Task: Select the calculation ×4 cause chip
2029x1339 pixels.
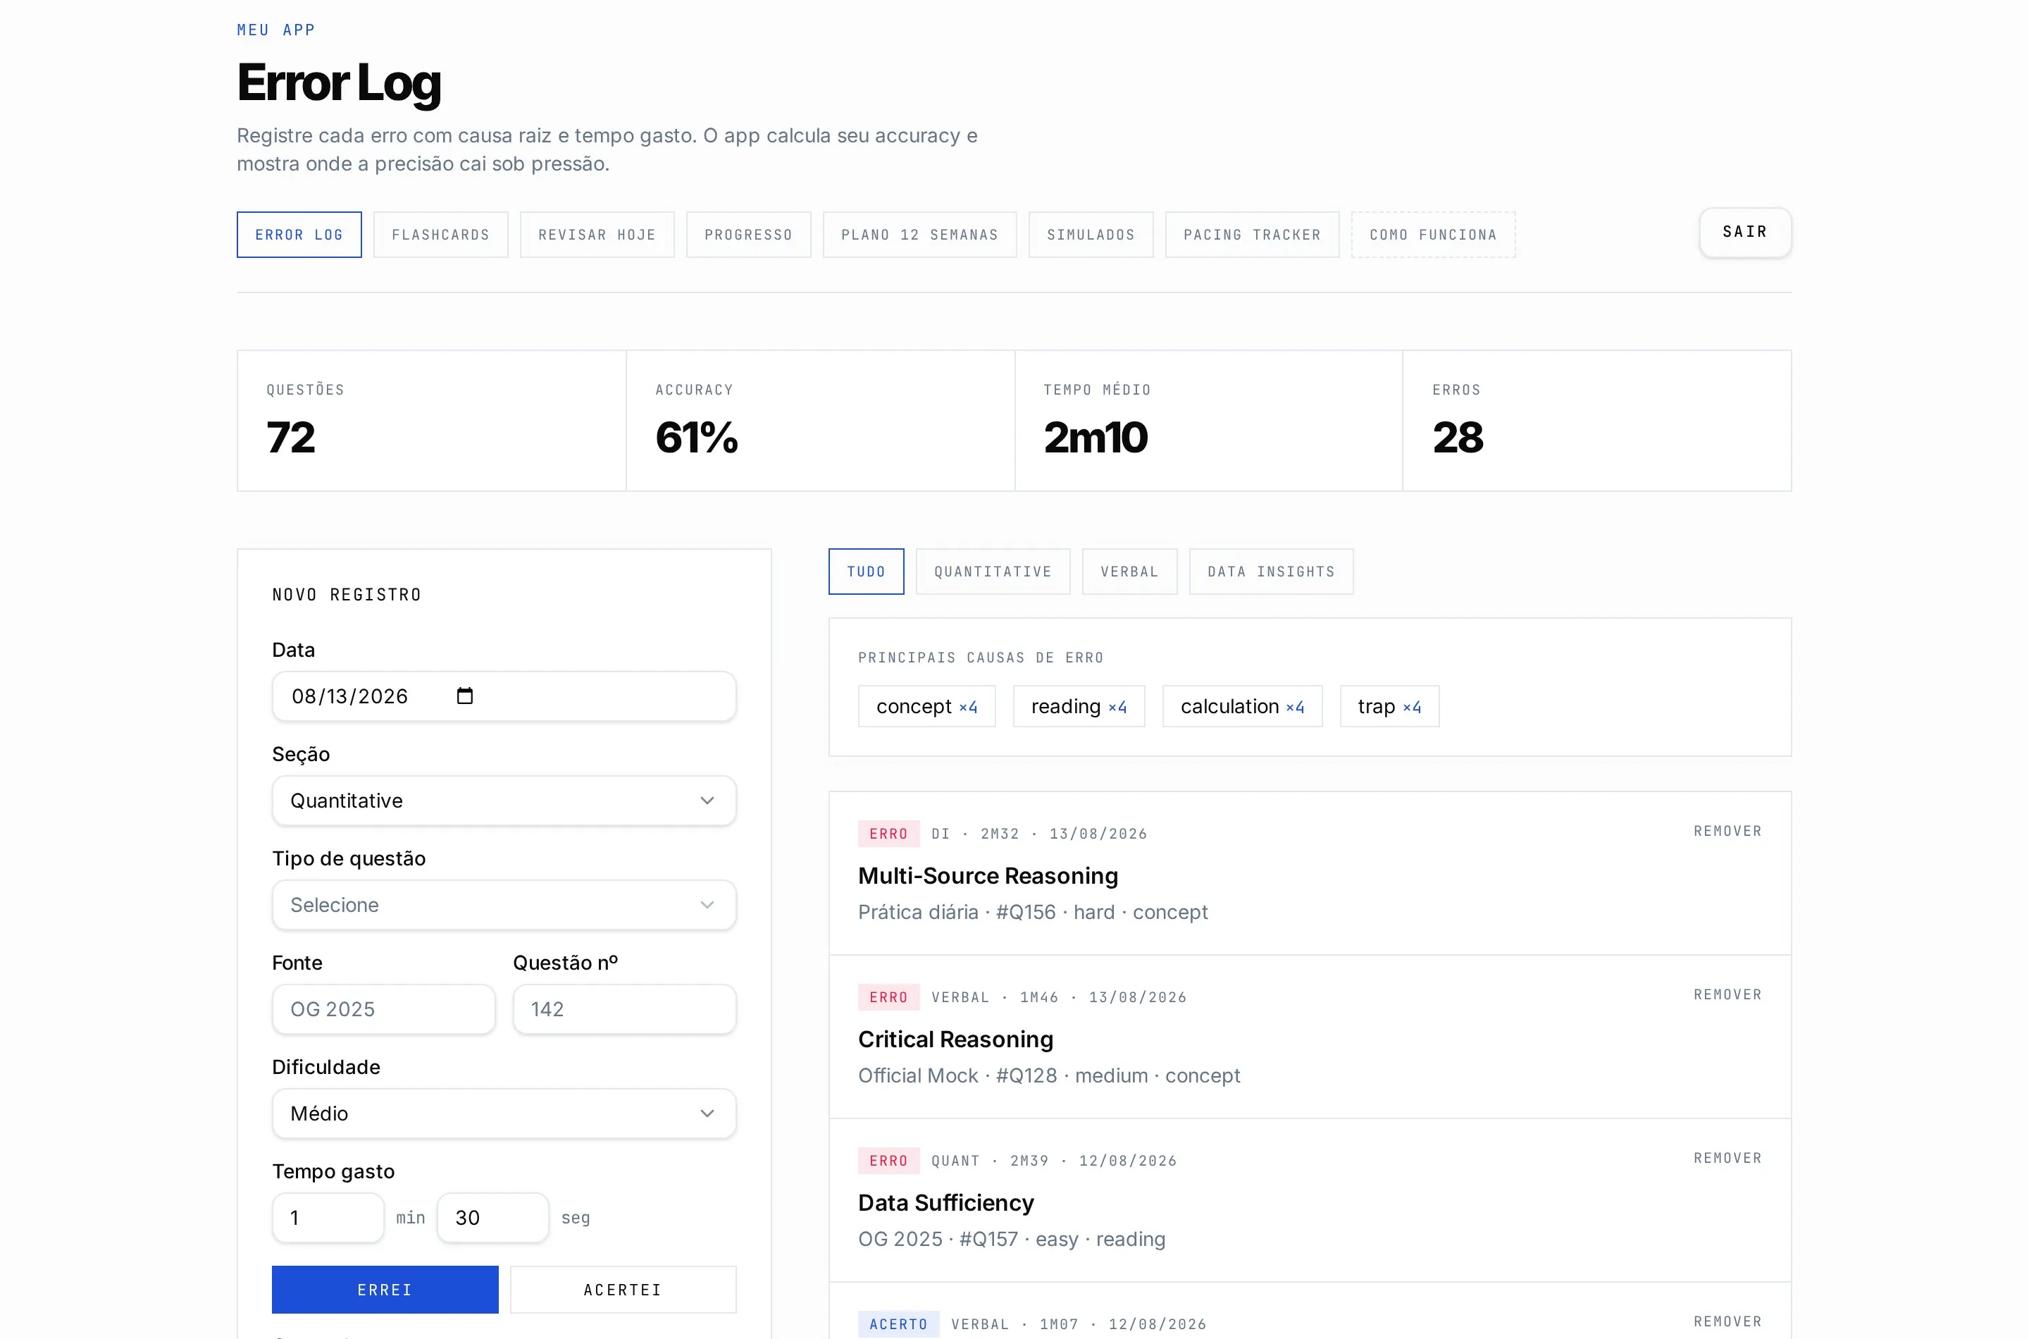Action: [x=1242, y=706]
